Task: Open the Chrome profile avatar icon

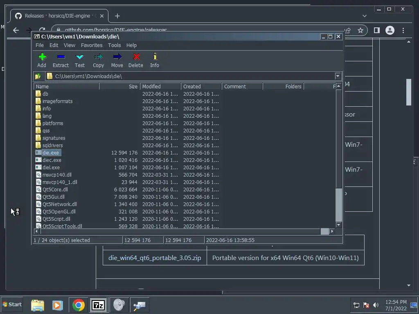Action: click(x=390, y=30)
